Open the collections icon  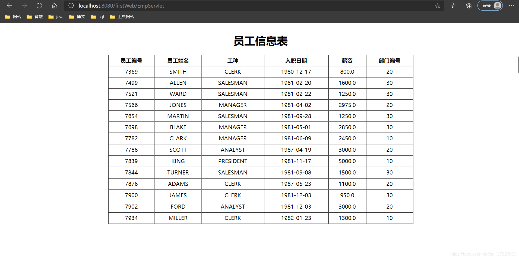point(469,6)
